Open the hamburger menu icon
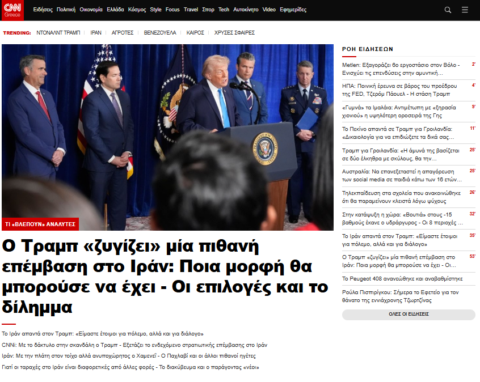 pos(465,10)
